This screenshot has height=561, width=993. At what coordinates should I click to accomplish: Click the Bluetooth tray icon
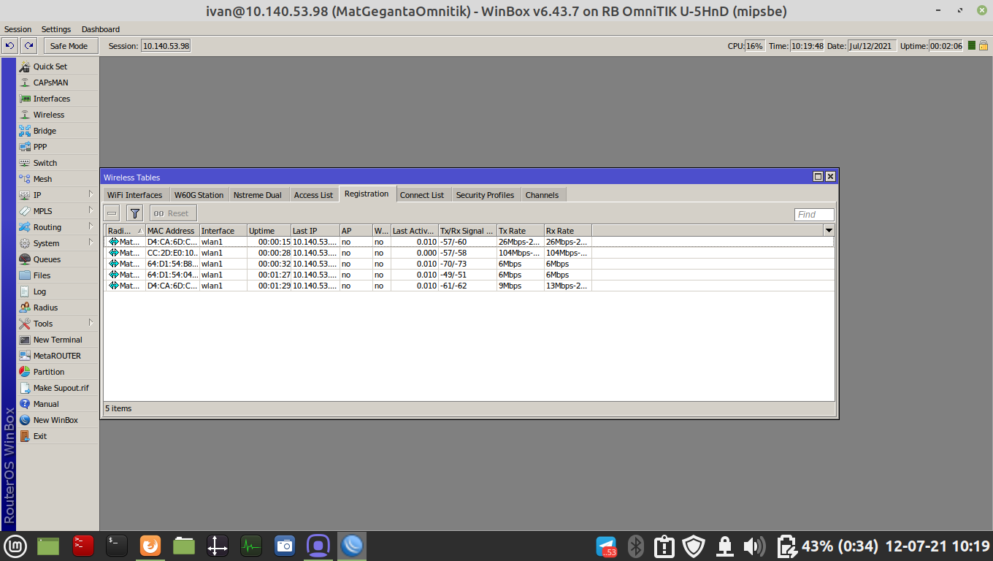coord(636,546)
